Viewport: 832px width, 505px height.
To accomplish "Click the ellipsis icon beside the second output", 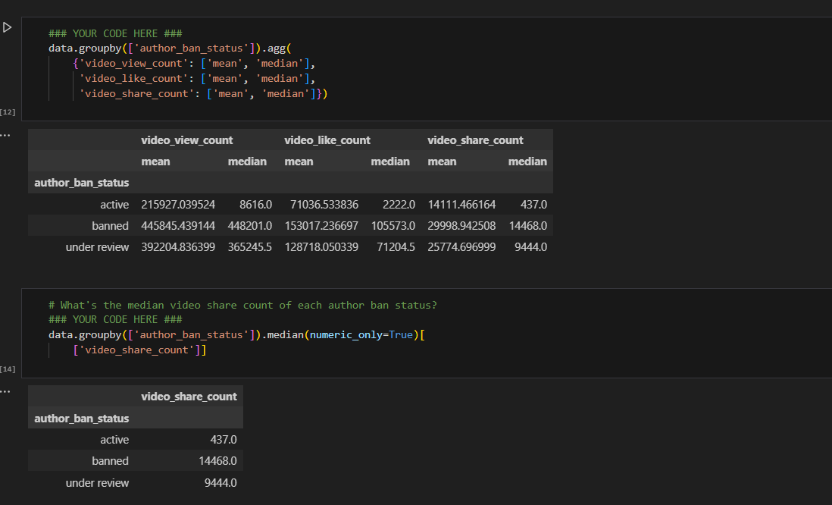I will coord(7,391).
